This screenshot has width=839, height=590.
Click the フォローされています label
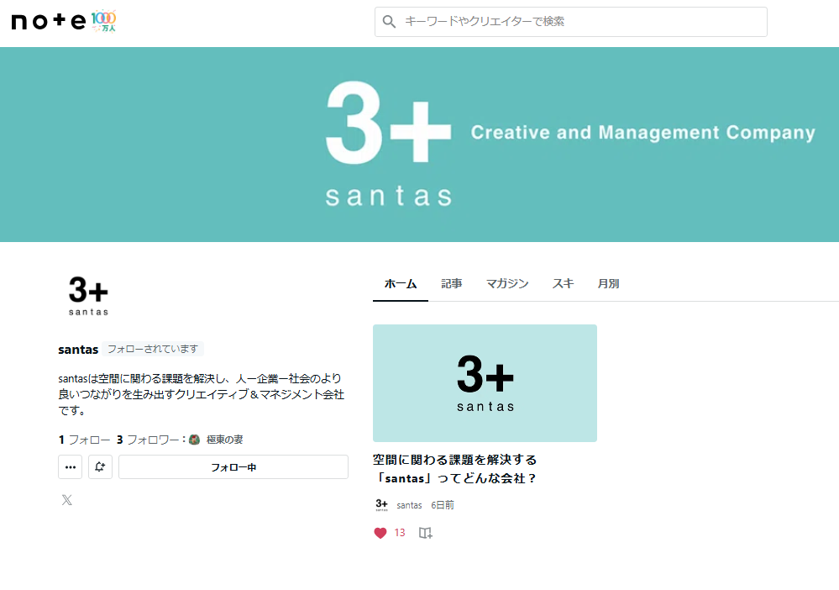point(153,349)
